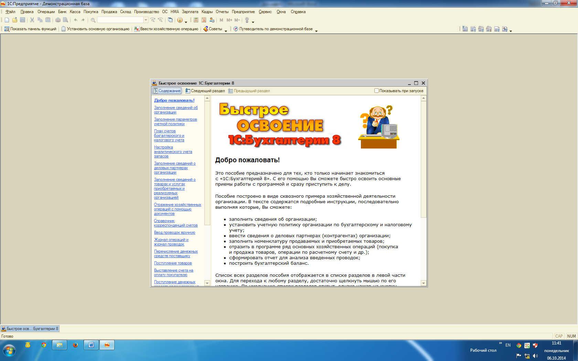The width and height of the screenshot is (578, 361).
Task: Open the 'Производство' menu
Action: [147, 12]
